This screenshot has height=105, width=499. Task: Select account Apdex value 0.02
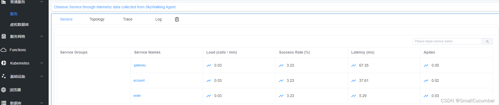coord(435,80)
